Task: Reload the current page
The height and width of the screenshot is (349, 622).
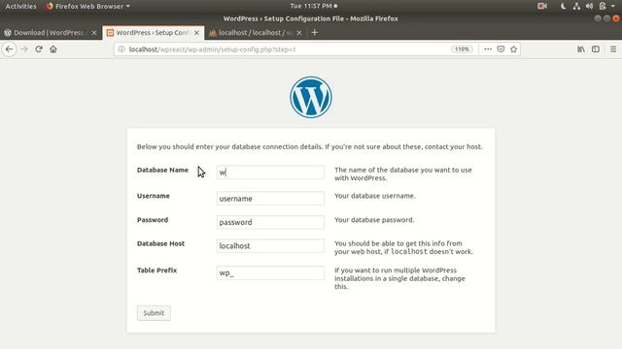Action: point(39,49)
